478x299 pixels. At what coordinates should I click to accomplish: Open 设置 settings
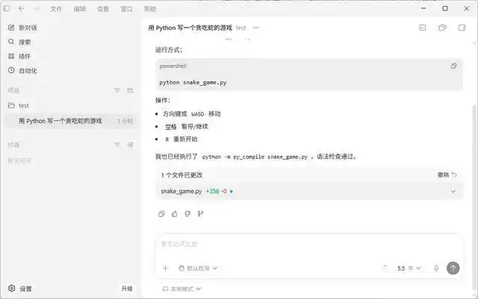(x=20, y=289)
